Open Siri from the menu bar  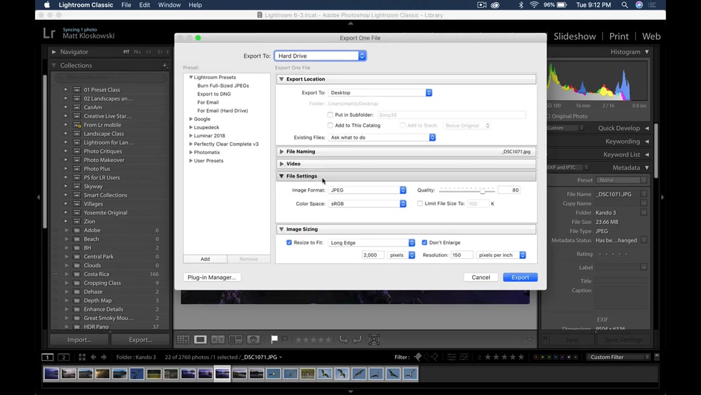(x=639, y=5)
